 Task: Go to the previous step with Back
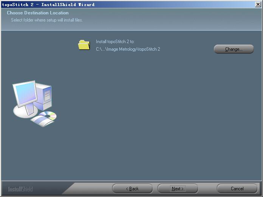pos(132,189)
